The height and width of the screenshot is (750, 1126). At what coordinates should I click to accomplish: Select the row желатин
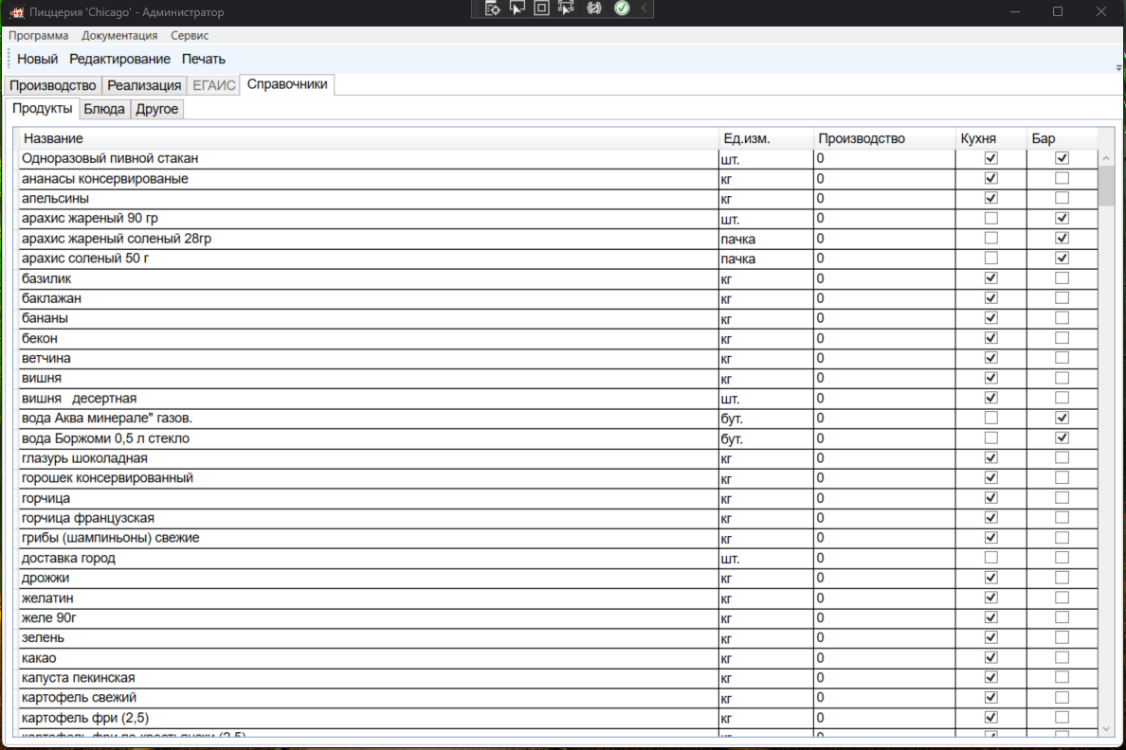(558, 598)
